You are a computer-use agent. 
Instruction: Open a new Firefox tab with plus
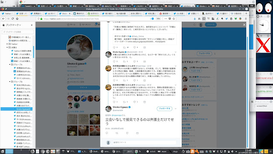246,13
